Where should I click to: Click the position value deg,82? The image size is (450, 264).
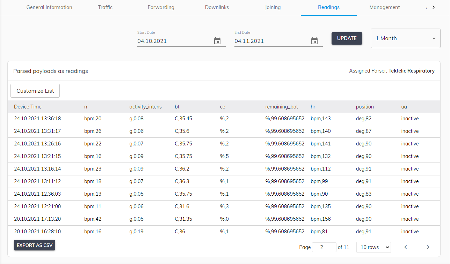[364, 119]
